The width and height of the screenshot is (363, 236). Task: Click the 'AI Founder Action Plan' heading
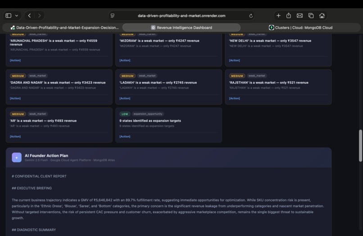point(46,156)
